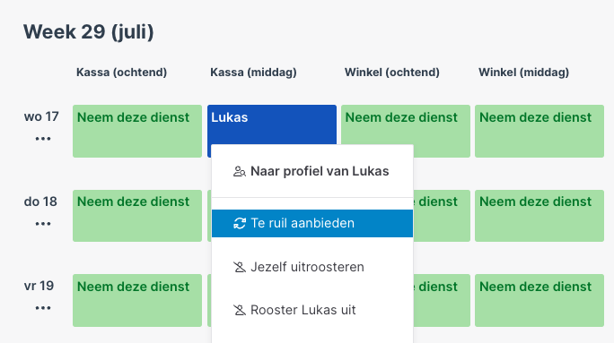Take Winkel (ochtend) shift on do 18
The height and width of the screenshot is (343, 614).
442,216
